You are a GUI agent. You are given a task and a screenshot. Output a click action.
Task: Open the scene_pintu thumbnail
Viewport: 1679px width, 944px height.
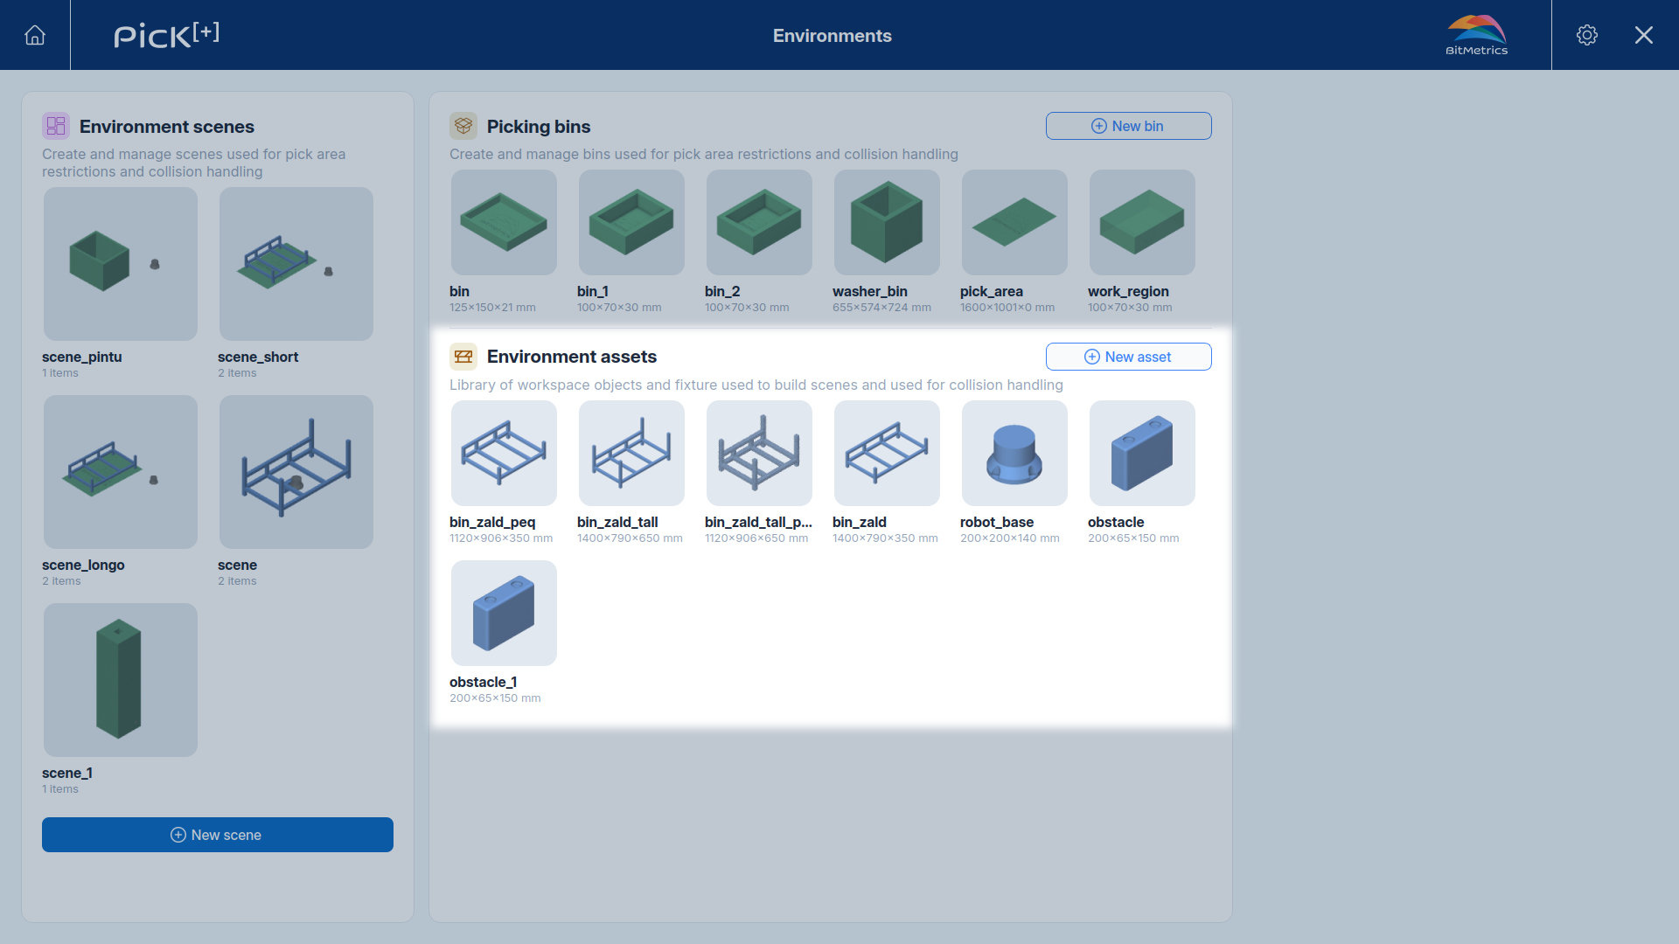[x=121, y=264]
